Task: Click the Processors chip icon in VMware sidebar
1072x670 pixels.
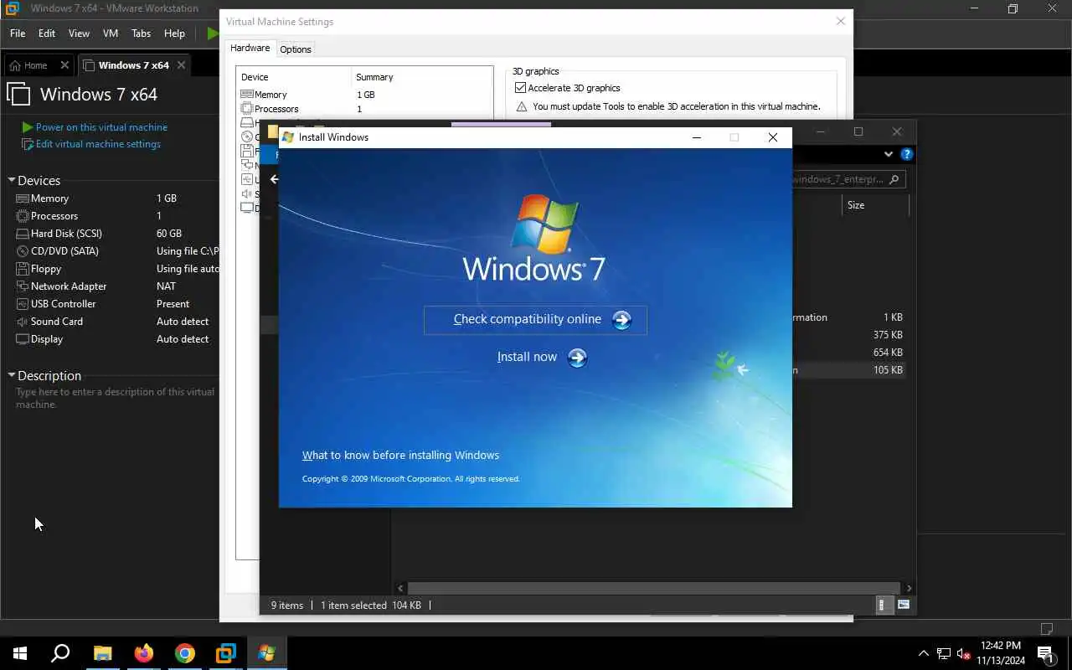Action: click(x=23, y=216)
